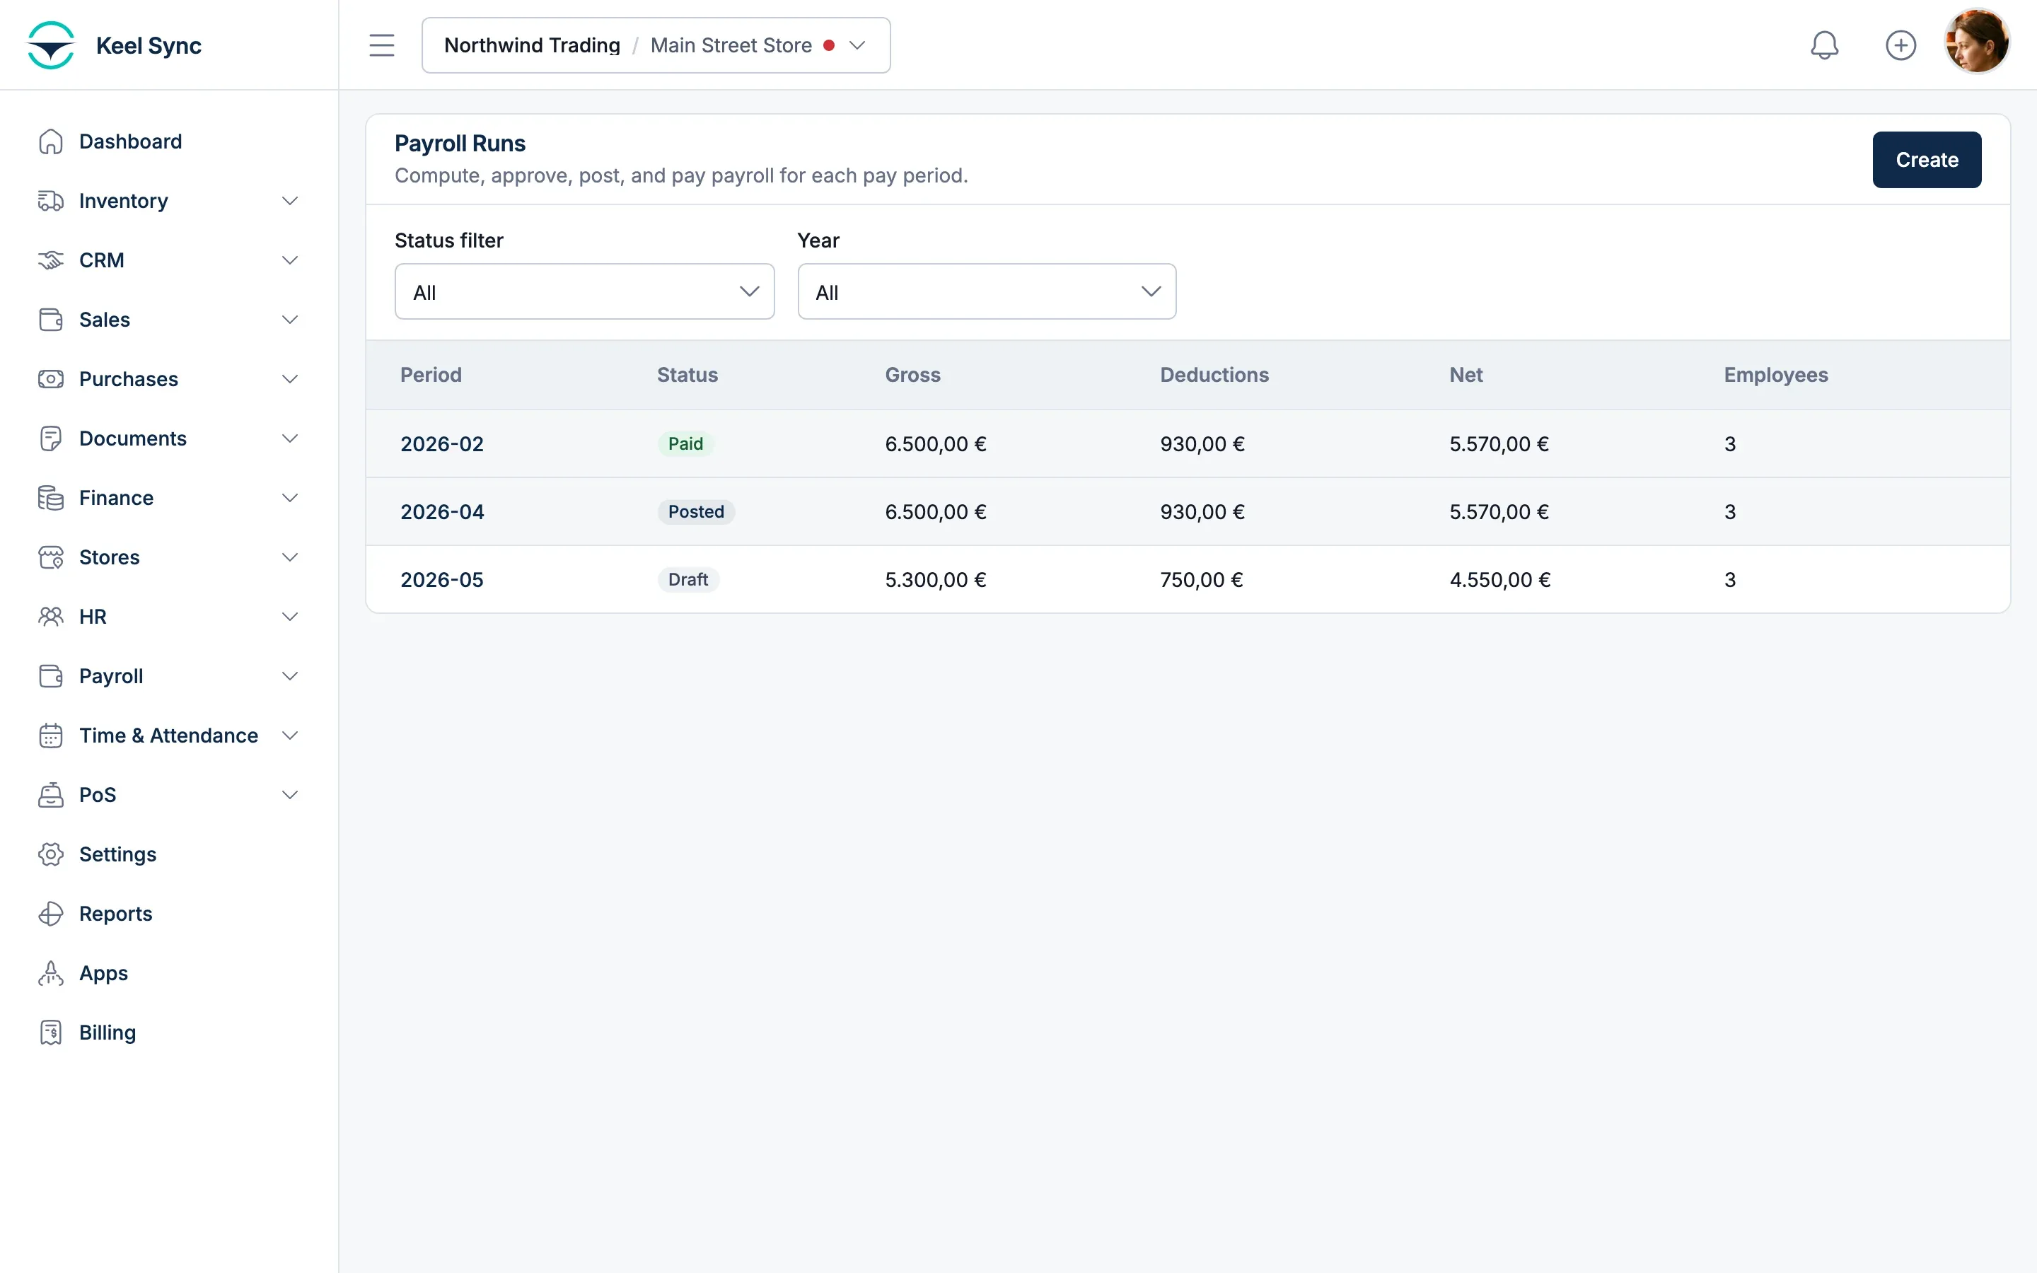Viewport: 2037px width, 1273px height.
Task: Click the Posted status badge
Action: point(696,512)
